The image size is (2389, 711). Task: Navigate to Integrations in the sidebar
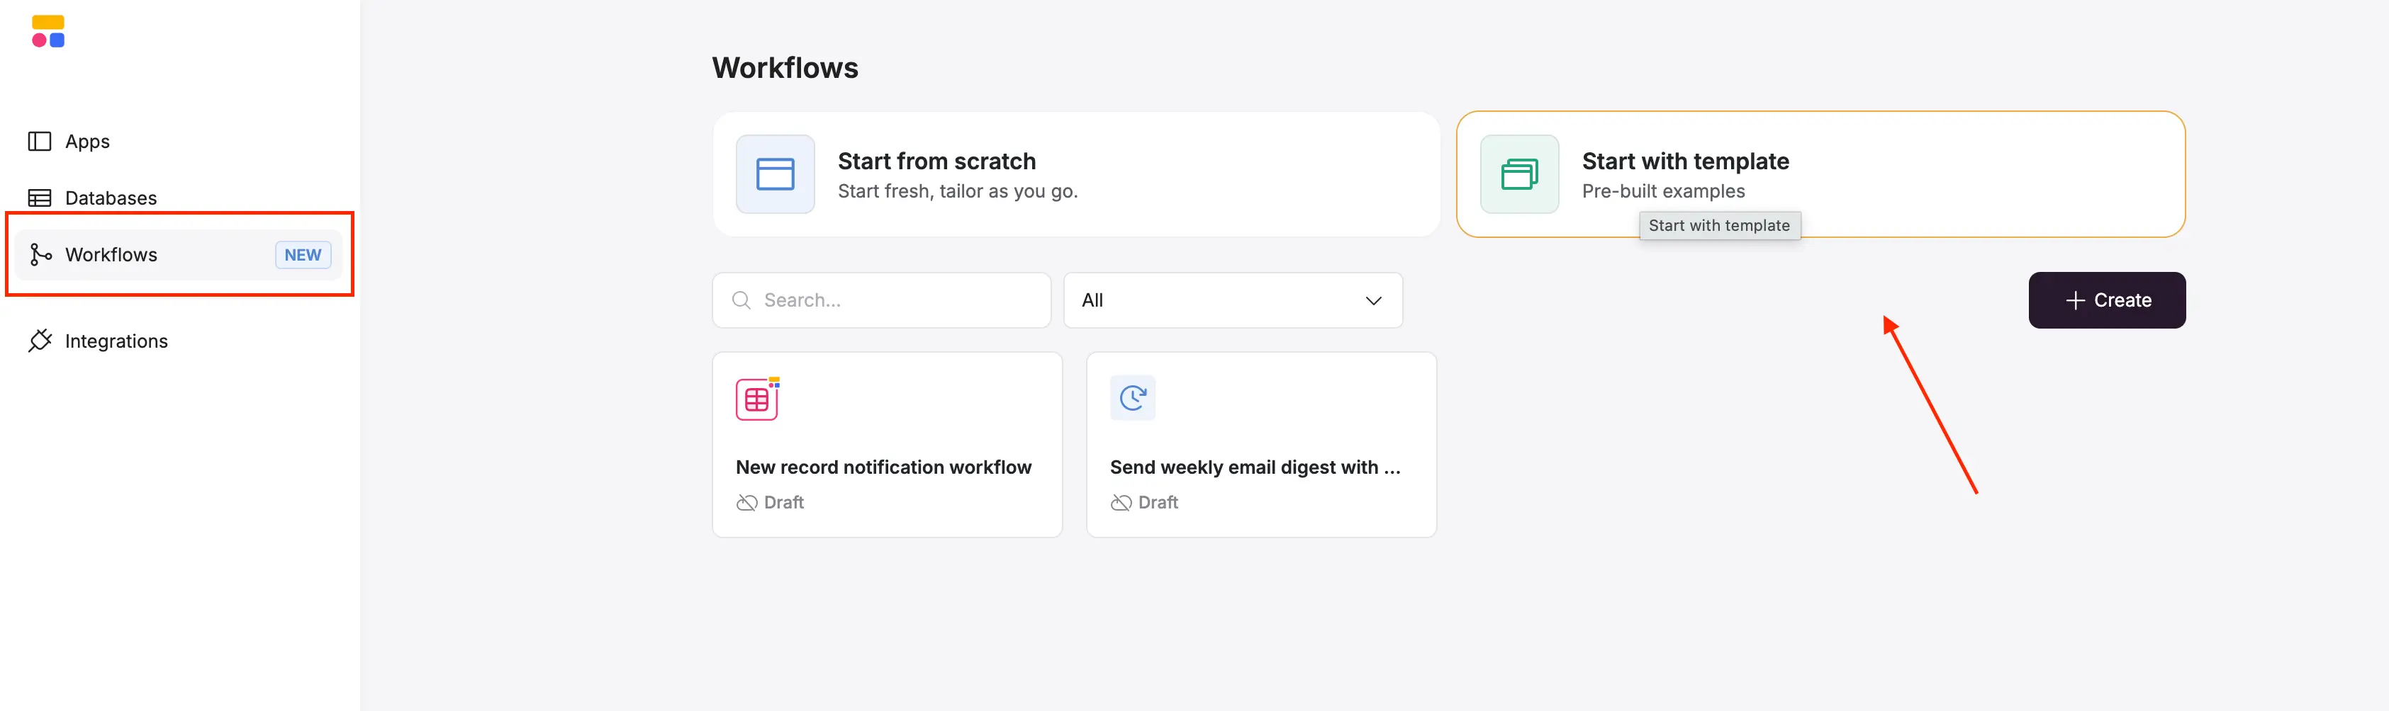[116, 340]
